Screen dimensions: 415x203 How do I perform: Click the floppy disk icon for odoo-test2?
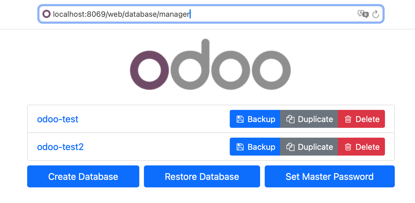pyautogui.click(x=240, y=147)
